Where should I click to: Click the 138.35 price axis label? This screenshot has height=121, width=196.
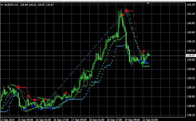point(191,115)
